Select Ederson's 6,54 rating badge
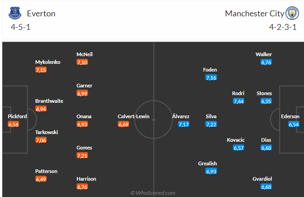This screenshot has height=197, width=304. 294,124
